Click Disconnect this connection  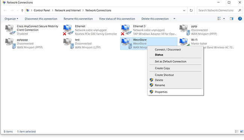(x=41, y=19)
